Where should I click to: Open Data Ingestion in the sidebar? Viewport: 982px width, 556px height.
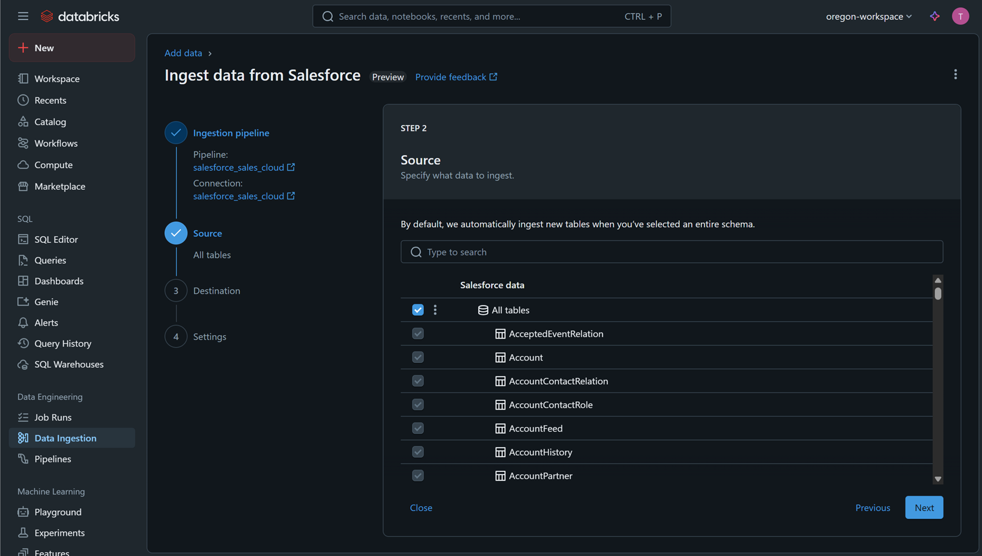[72, 438]
